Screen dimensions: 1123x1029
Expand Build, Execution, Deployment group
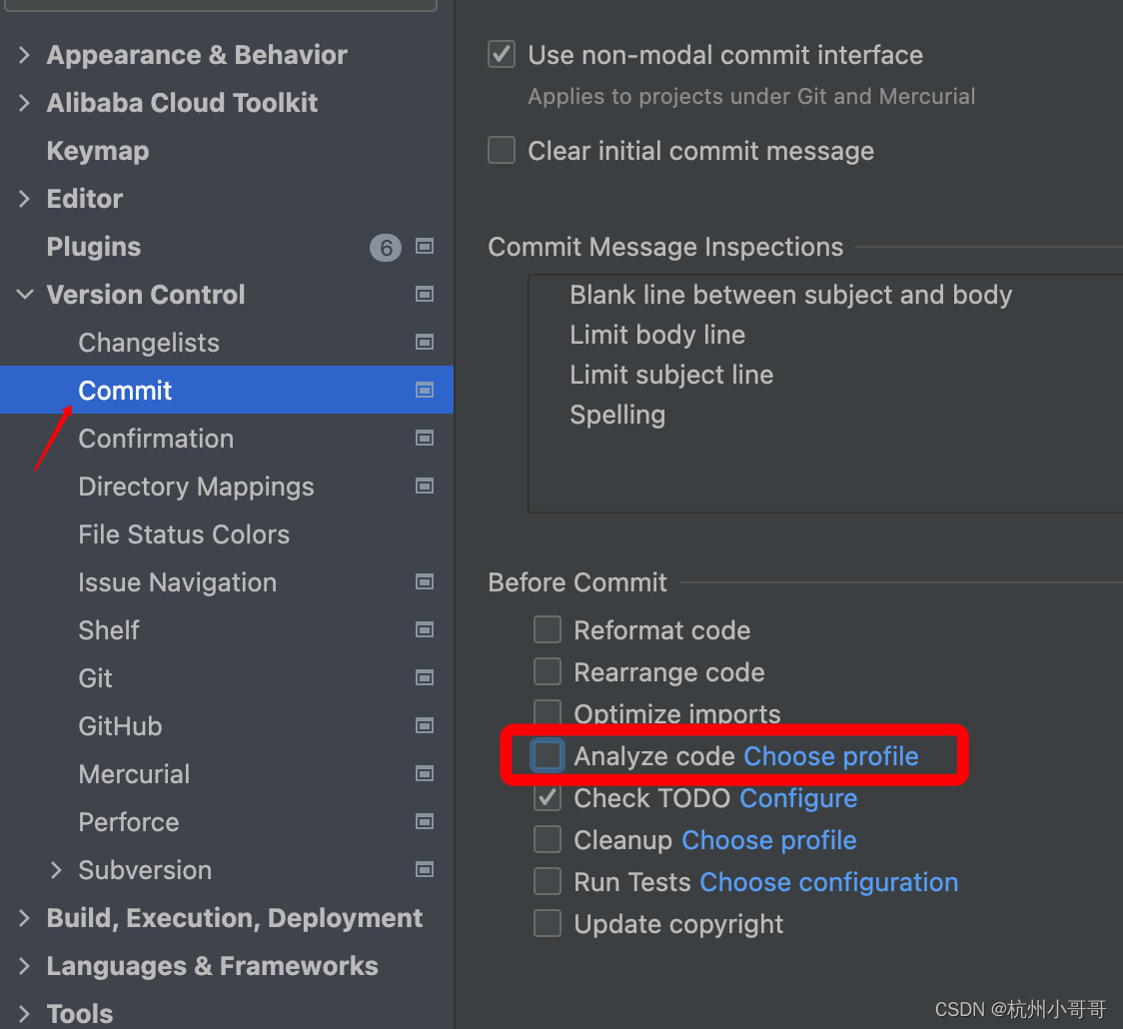[24, 918]
